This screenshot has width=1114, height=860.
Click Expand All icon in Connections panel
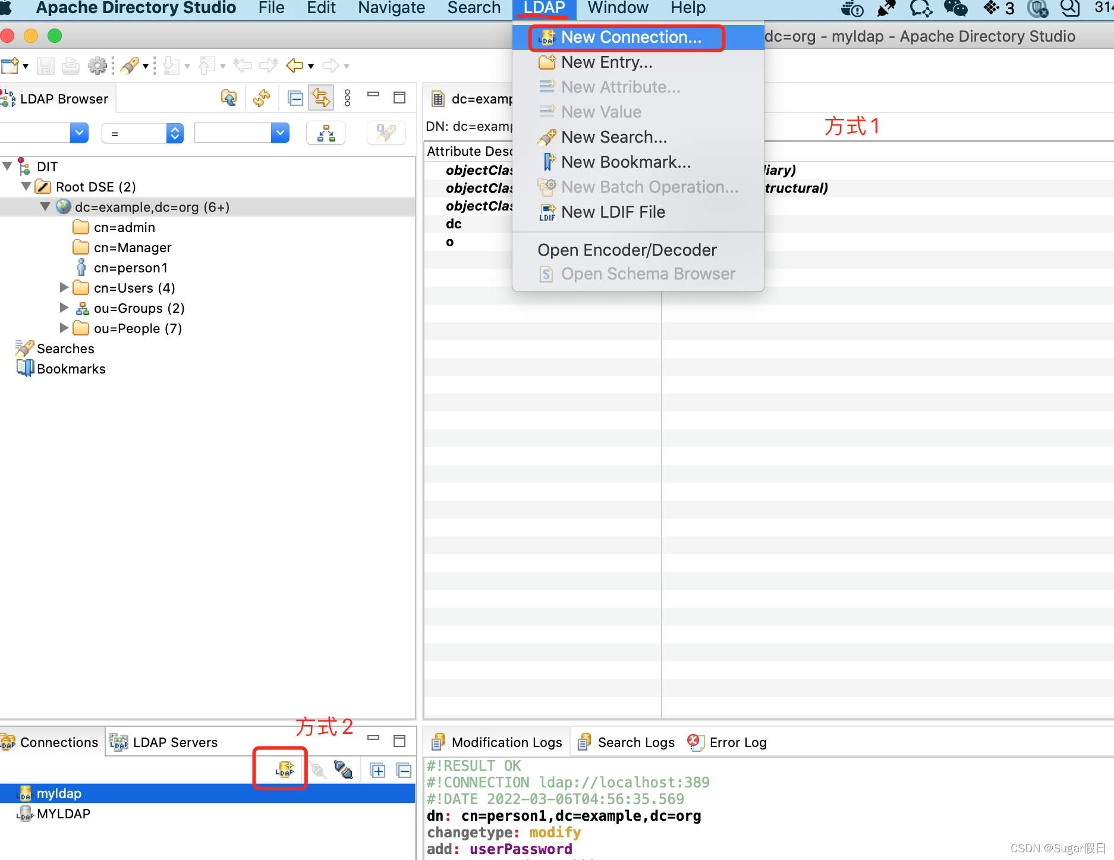point(377,770)
